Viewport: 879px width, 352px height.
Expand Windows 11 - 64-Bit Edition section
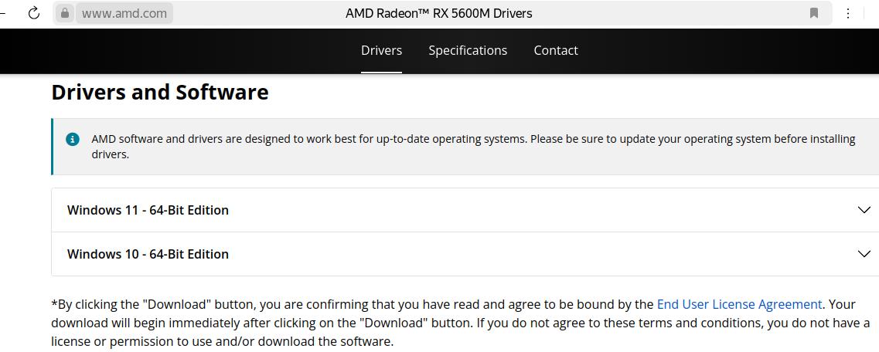(148, 210)
